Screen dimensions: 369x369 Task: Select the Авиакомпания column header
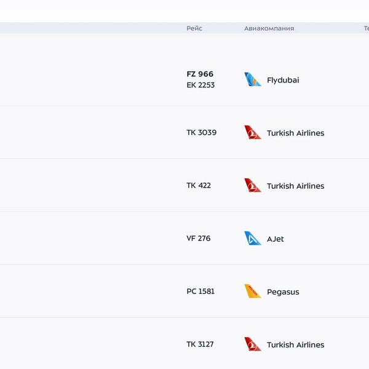coord(269,28)
